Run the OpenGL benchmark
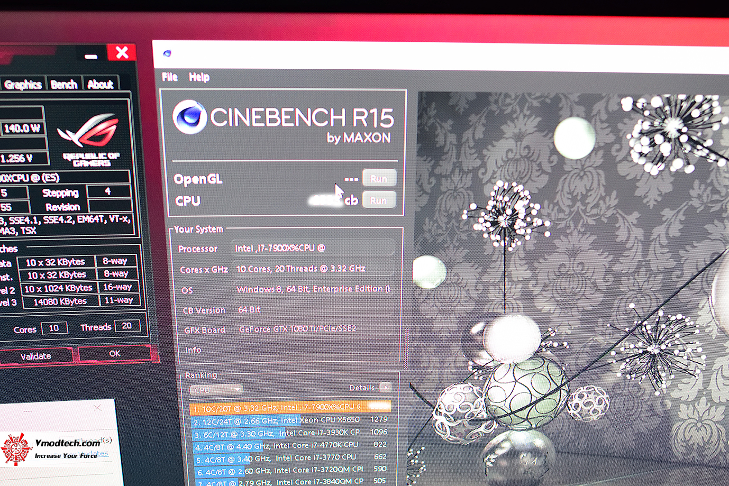This screenshot has width=729, height=486. pos(379,179)
